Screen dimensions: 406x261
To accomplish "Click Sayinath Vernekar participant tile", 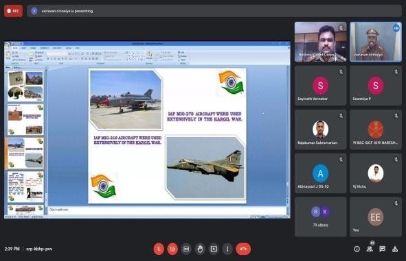I will click(321, 86).
